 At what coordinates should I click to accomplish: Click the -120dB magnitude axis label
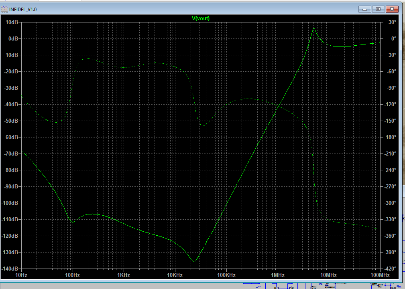click(x=10, y=236)
